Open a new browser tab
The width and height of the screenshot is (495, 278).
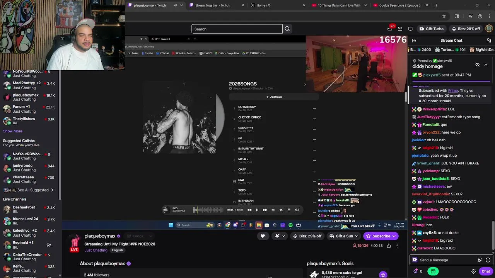pos(436,5)
